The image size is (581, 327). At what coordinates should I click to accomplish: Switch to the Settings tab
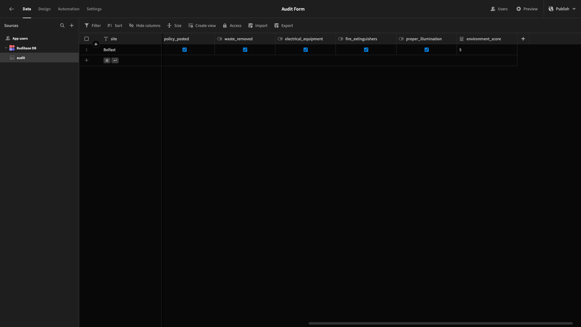click(94, 9)
